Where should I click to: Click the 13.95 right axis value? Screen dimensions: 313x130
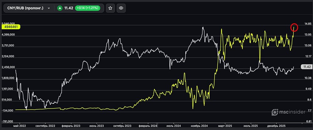click(308, 35)
